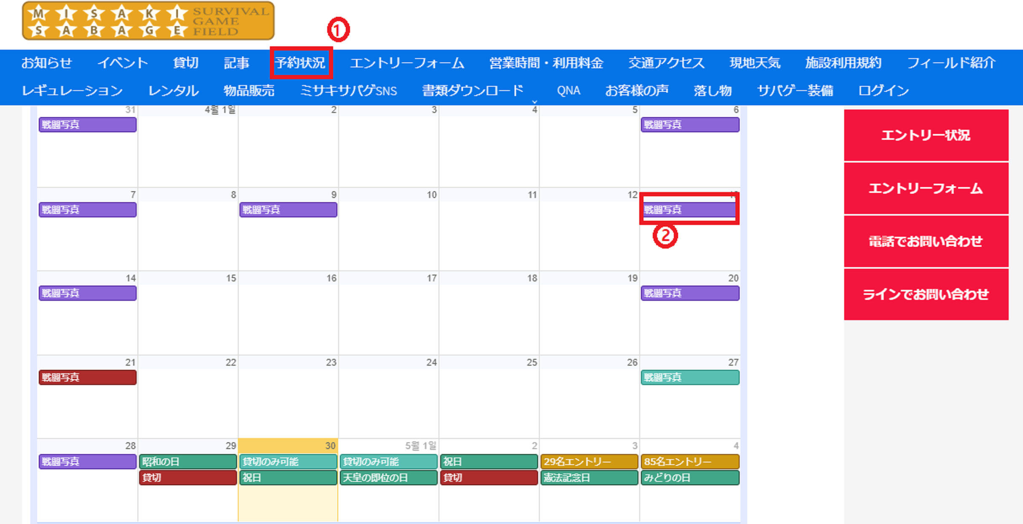
Task: Open the 予約状況 menu item
Action: tap(300, 63)
